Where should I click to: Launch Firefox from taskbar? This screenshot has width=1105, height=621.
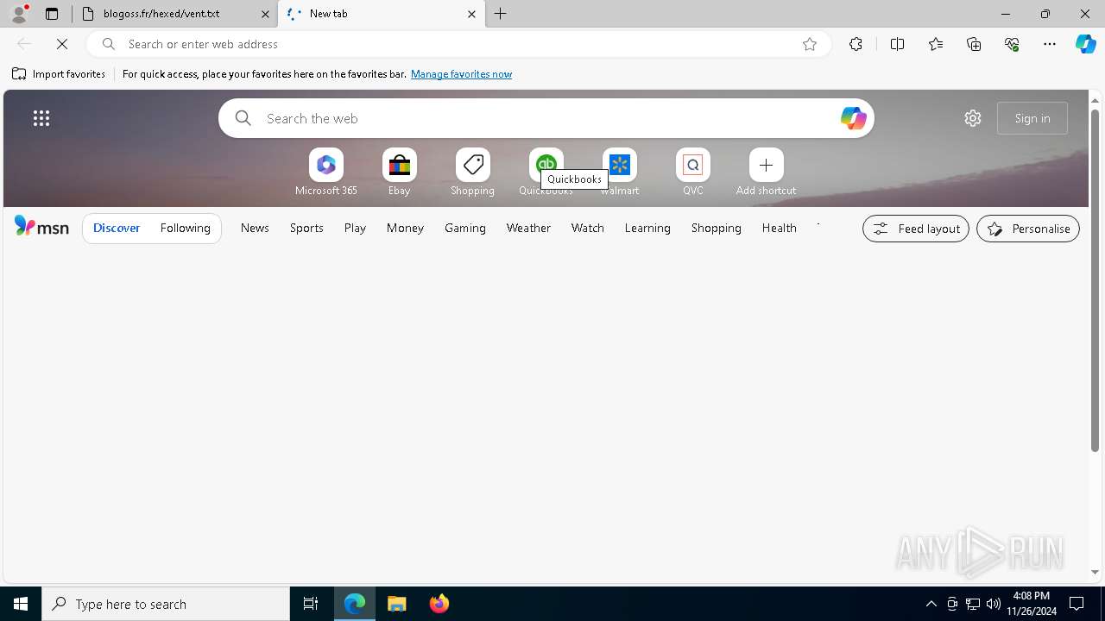pyautogui.click(x=439, y=604)
